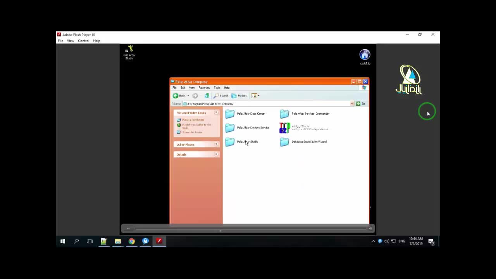The height and width of the screenshot is (279, 496).
Task: Expand the Other Places panel
Action: click(216, 145)
